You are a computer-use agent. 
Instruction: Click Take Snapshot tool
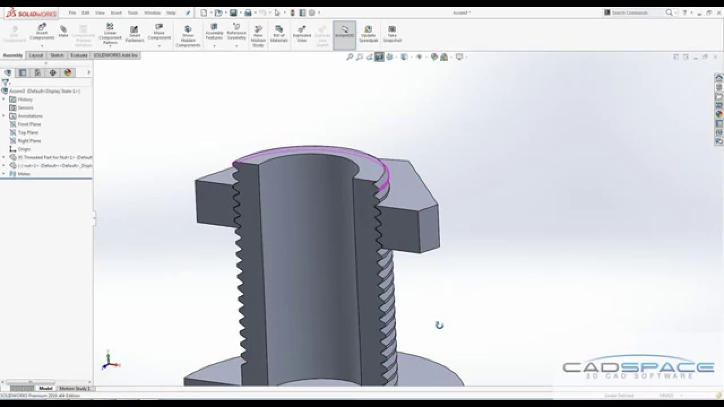click(x=392, y=33)
